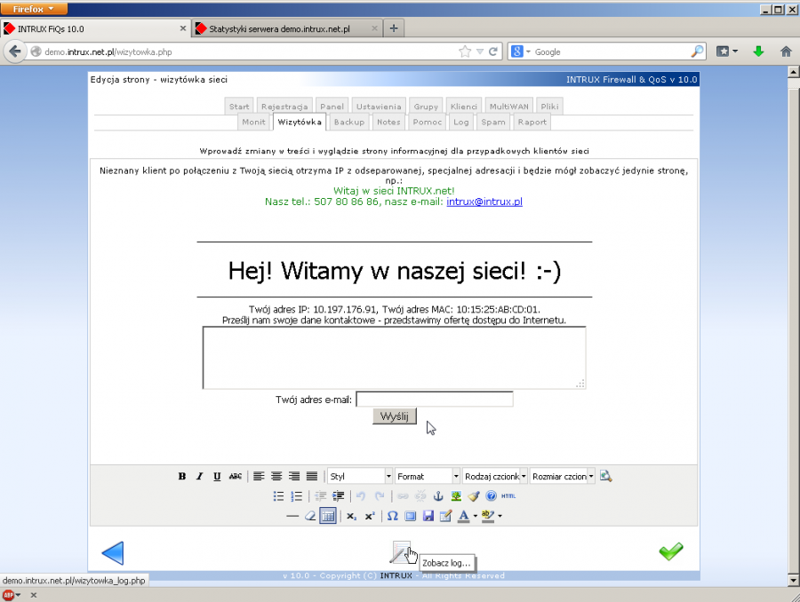Justify text with the full-align icon
The width and height of the screenshot is (800, 602).
(x=312, y=476)
